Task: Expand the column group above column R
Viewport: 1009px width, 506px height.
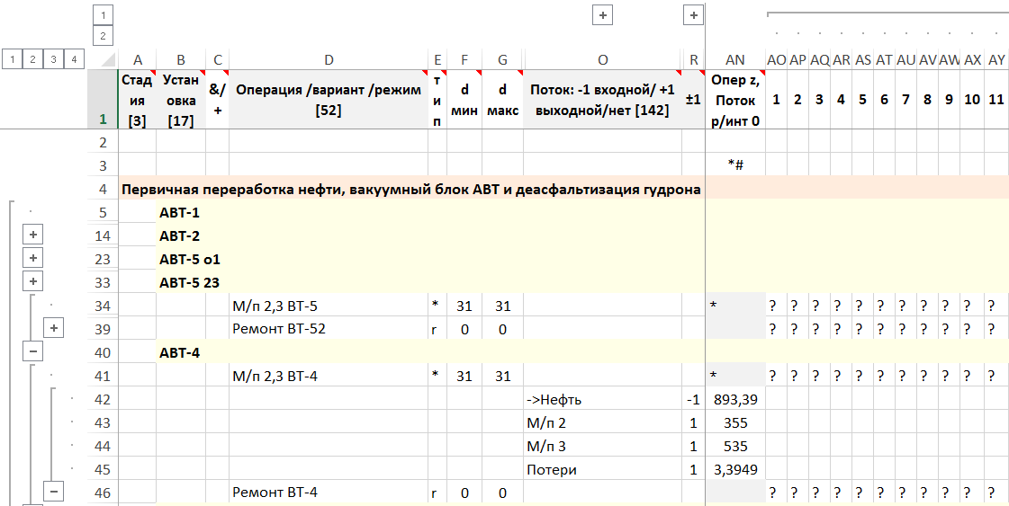Action: point(693,15)
